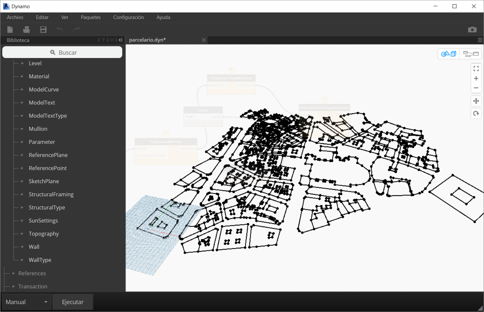
Task: Open the Manual run mode dropdown
Action: (x=27, y=302)
